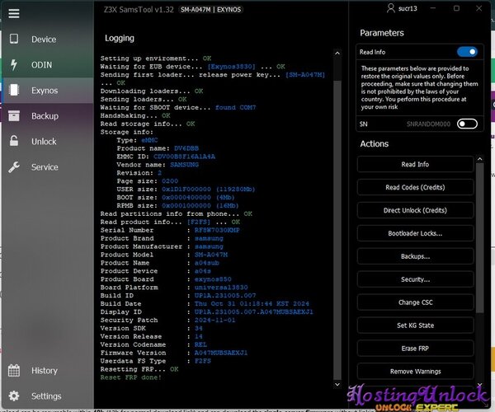495x412 pixels.
Task: Open the Settings gear icon
Action: tap(14, 396)
